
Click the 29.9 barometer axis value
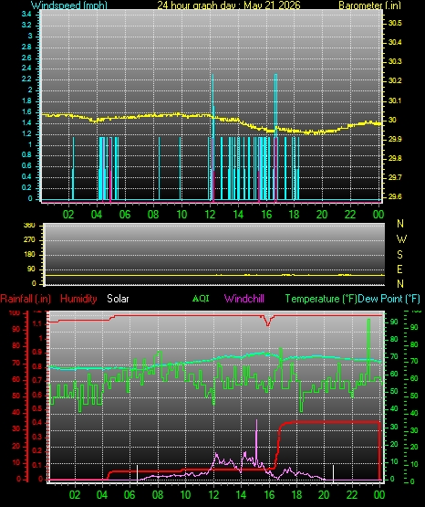pyautogui.click(x=395, y=139)
